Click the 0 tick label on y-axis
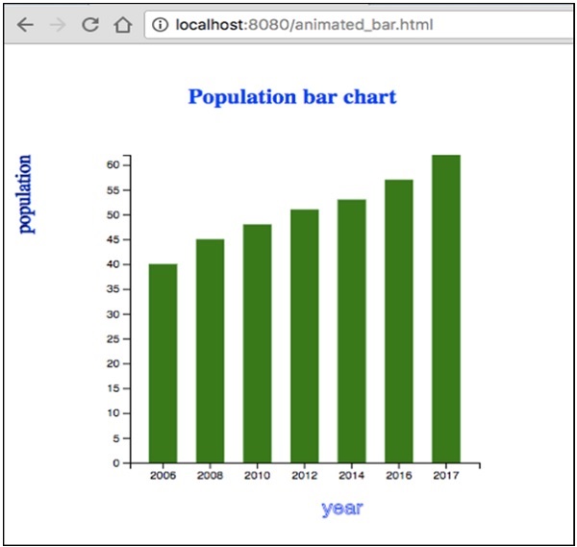 point(116,463)
